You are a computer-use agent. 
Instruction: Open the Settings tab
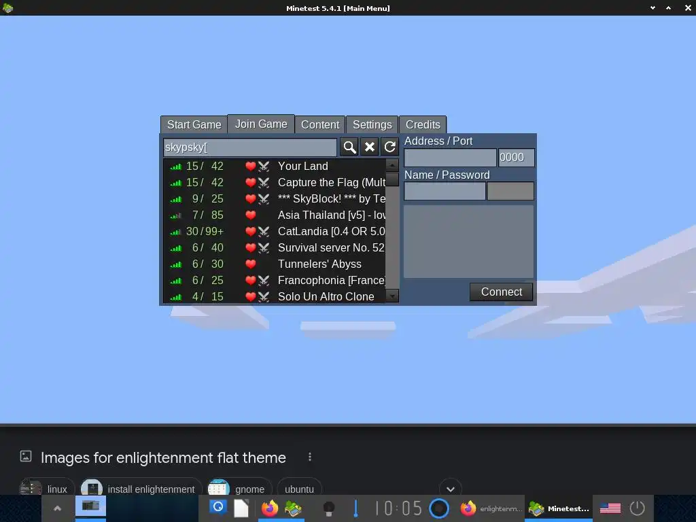(x=372, y=125)
